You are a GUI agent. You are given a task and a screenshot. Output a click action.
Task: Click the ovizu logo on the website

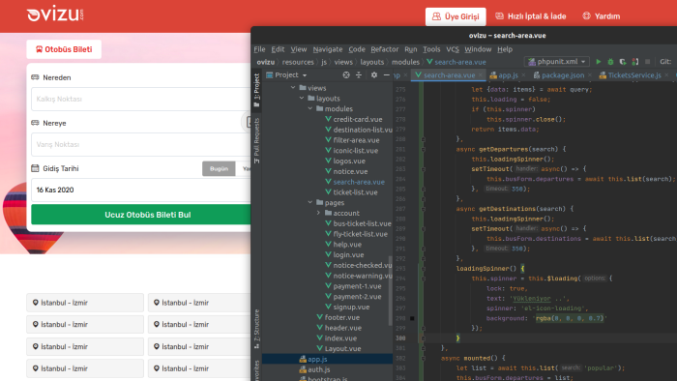tap(55, 14)
